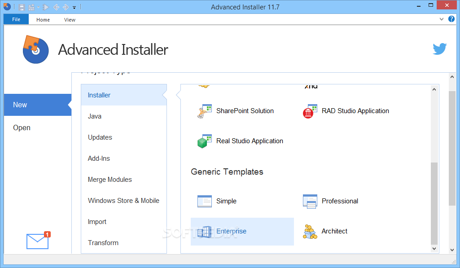Click the large Advanced Installer logo
This screenshot has height=268, width=460.
[x=35, y=49]
